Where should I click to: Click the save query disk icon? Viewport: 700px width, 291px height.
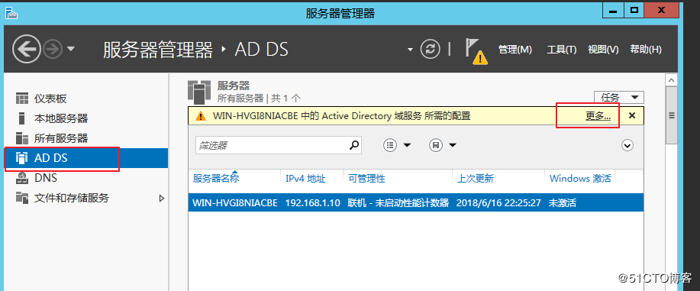point(436,145)
